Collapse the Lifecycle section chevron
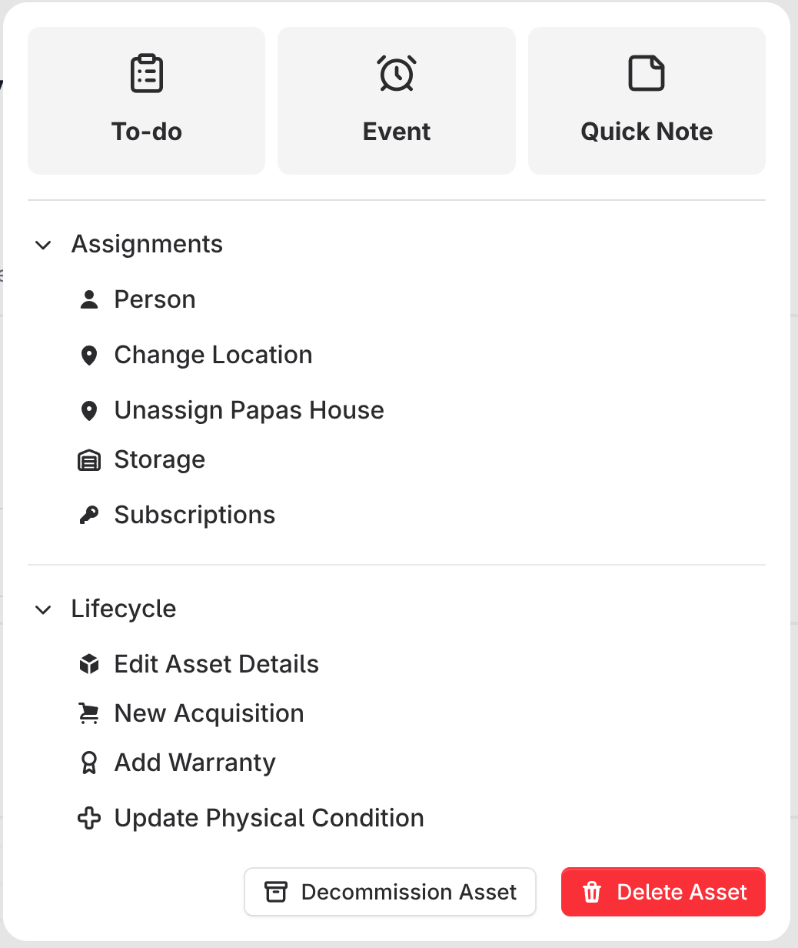This screenshot has width=798, height=948. click(44, 609)
